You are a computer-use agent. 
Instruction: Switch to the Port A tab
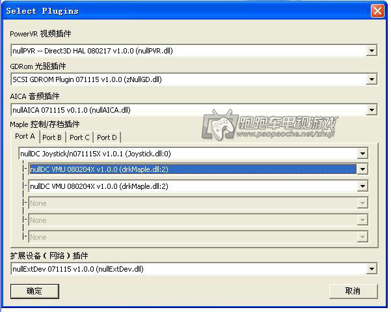coord(25,137)
